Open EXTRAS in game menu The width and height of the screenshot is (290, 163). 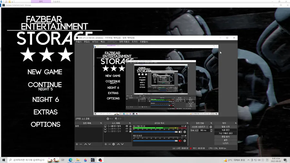(45, 112)
